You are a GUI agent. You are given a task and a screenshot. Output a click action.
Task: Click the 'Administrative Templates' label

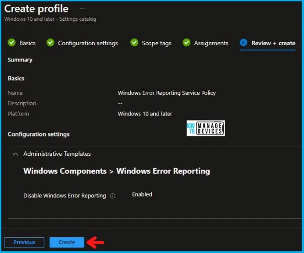pos(57,154)
